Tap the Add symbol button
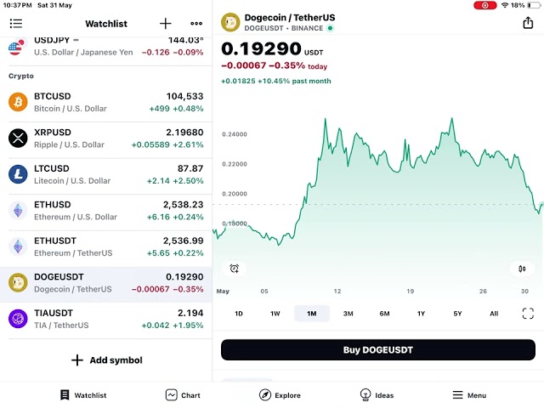The height and width of the screenshot is (408, 544). point(106,360)
